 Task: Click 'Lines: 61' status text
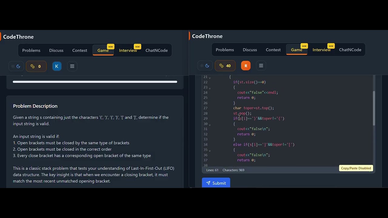coord(212,170)
